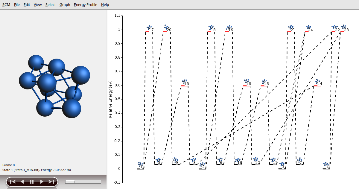The height and width of the screenshot is (189, 359).
Task: Select the state 1 minimum molecule icon
Action: pyautogui.click(x=140, y=164)
